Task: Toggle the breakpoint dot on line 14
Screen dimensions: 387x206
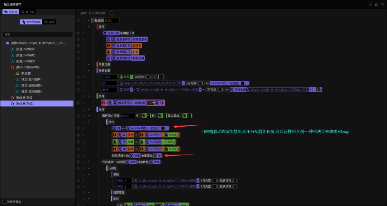Action: [78, 103]
